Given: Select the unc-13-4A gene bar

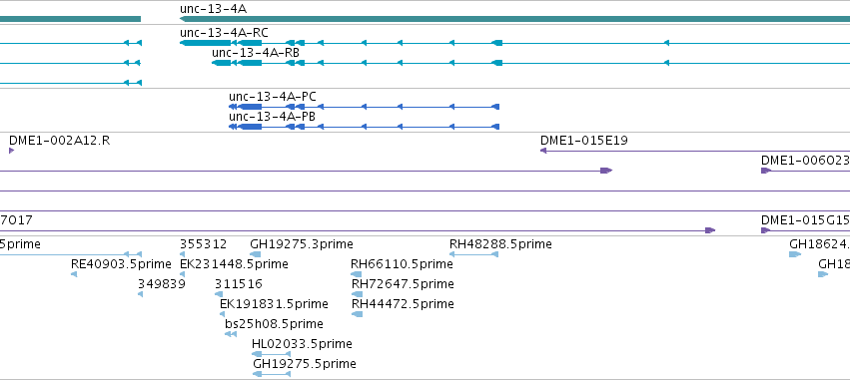Looking at the screenshot, I should (x=515, y=19).
